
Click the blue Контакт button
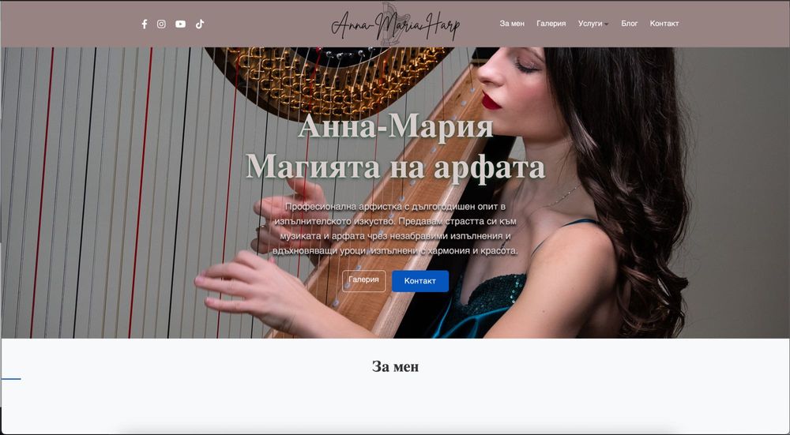[420, 281]
